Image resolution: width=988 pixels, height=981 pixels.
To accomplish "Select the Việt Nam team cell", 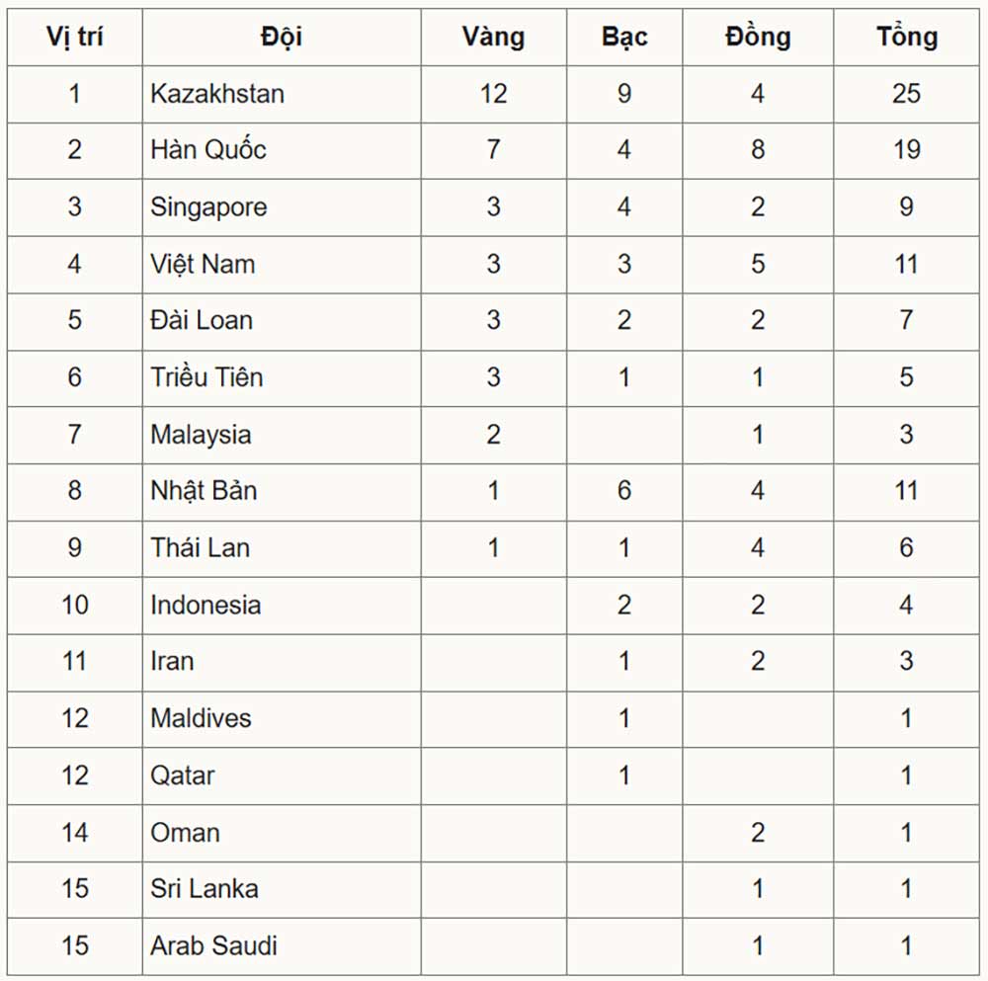I will [203, 264].
